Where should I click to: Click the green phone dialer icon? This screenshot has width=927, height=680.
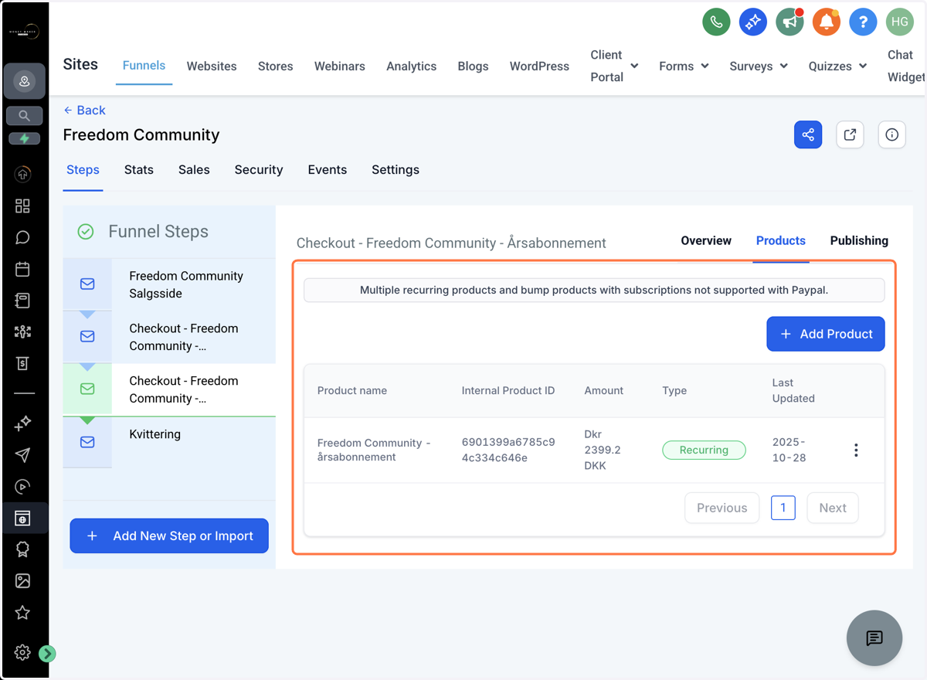716,22
